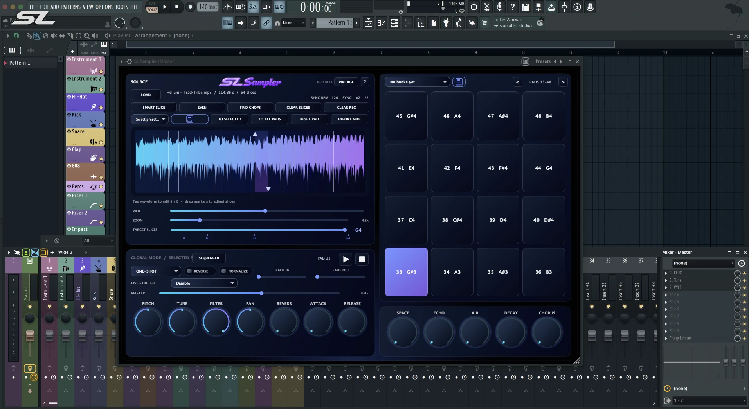This screenshot has height=409, width=749.
Task: Open the Wide 2 mixer layout dropdown
Action: (72, 252)
